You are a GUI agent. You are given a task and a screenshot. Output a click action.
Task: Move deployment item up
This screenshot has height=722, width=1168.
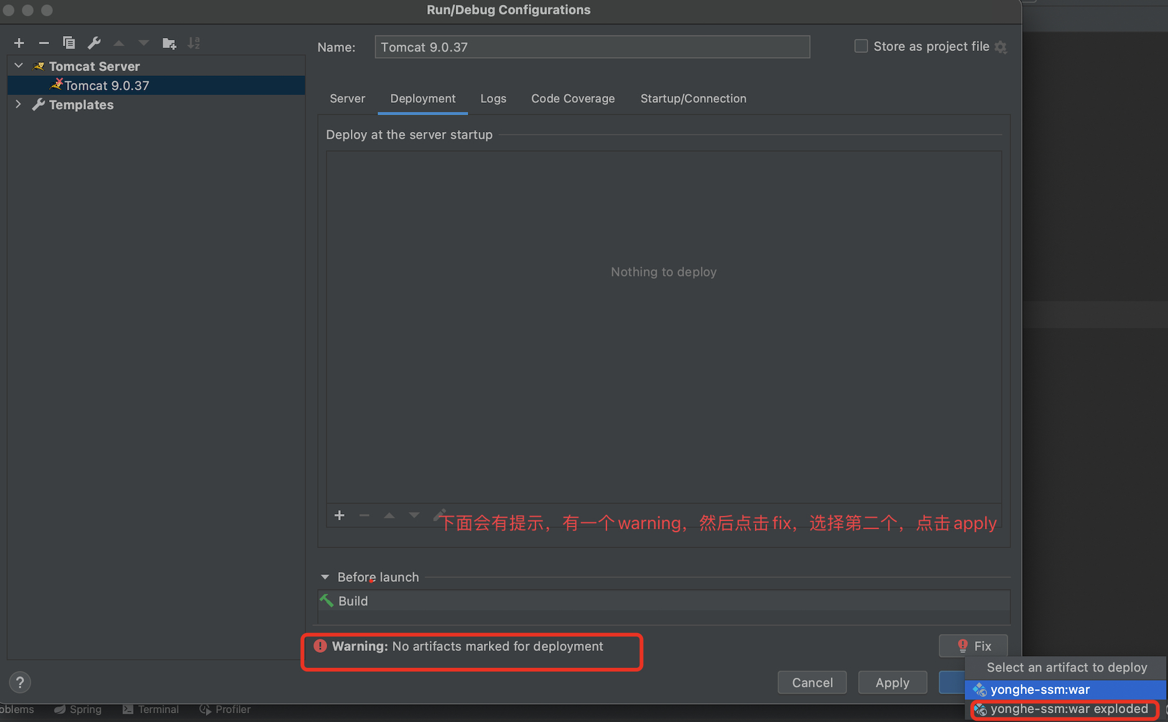(389, 515)
